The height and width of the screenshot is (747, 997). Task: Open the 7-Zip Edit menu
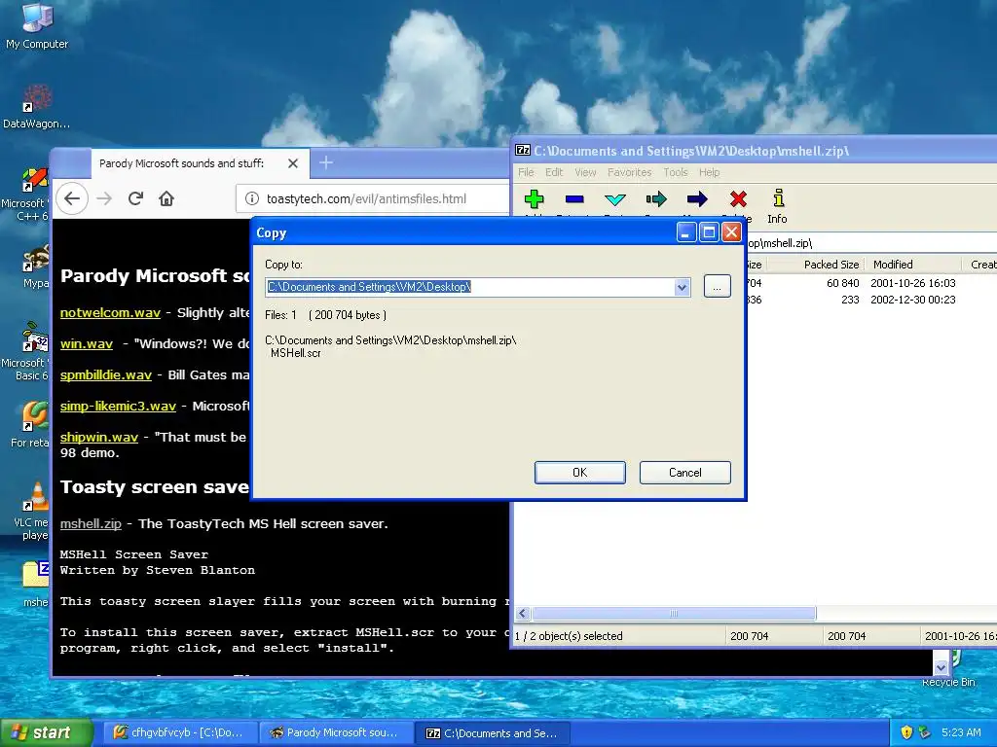click(554, 172)
